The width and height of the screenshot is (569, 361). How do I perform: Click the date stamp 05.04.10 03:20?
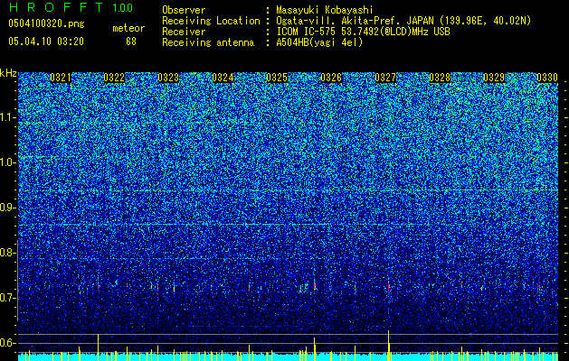coord(46,42)
